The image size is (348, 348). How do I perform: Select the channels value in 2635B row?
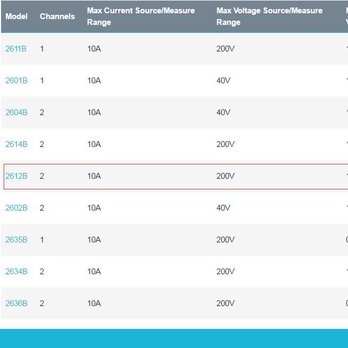tap(42, 240)
